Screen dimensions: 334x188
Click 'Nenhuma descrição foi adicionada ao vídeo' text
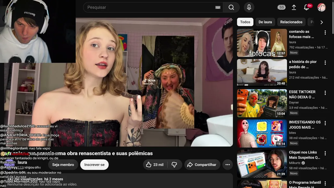point(42,184)
